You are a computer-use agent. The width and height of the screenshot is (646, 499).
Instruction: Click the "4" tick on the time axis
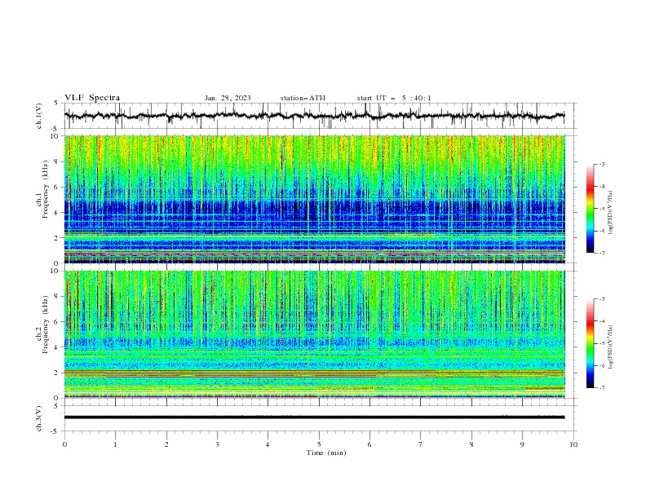(x=268, y=444)
